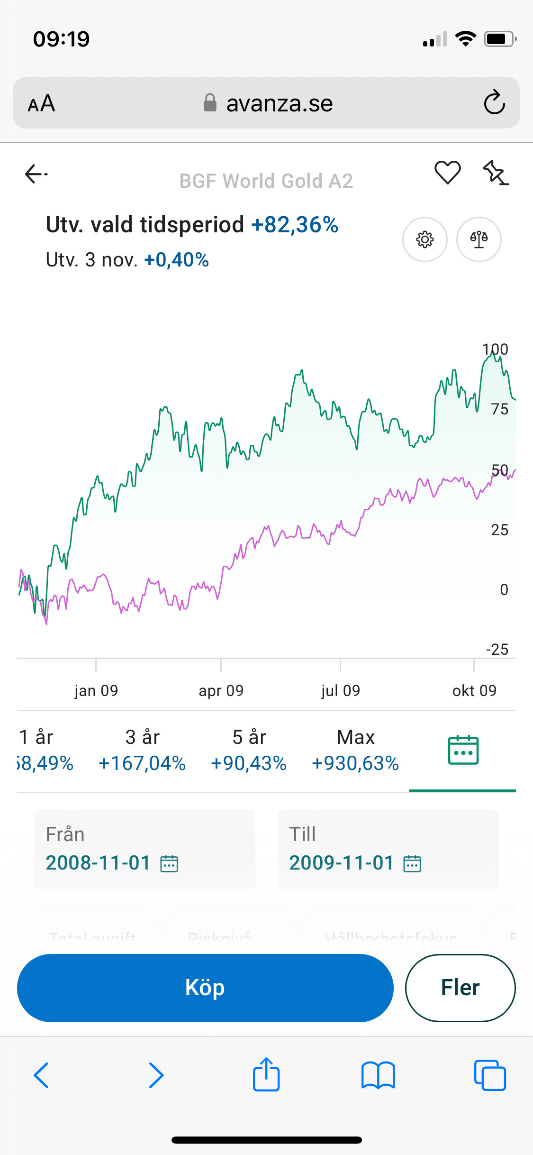
Task: Switch to the 5 år period
Action: point(249,750)
